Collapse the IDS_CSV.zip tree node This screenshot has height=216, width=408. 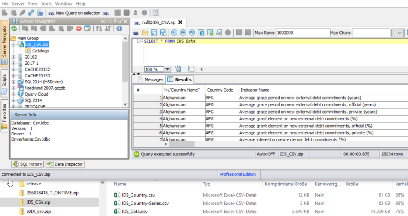coord(13,45)
